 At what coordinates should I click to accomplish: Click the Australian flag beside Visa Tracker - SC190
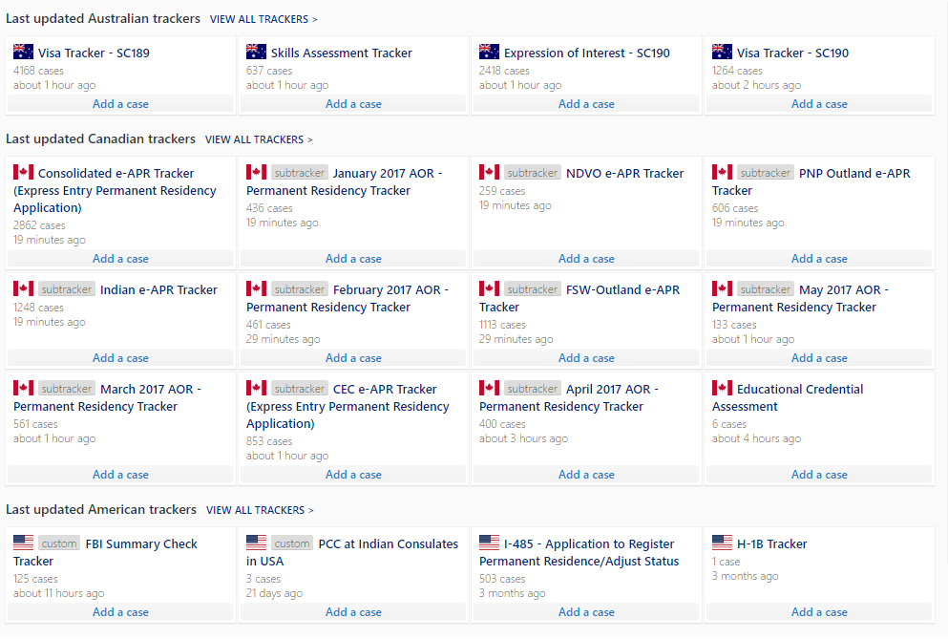(x=722, y=52)
